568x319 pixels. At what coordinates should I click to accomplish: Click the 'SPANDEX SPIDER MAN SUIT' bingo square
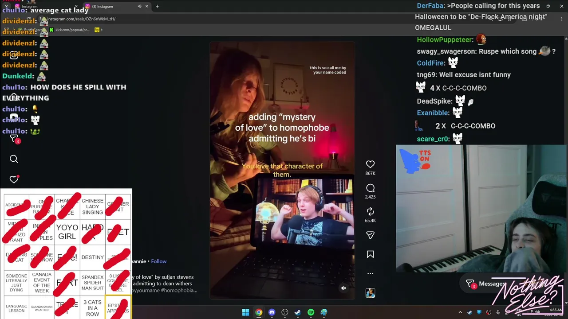click(x=92, y=283)
